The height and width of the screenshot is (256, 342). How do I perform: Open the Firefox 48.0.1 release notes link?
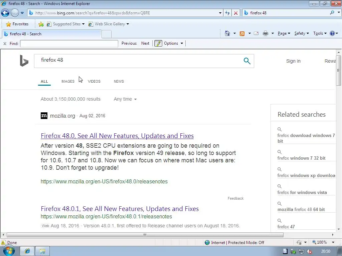click(120, 209)
